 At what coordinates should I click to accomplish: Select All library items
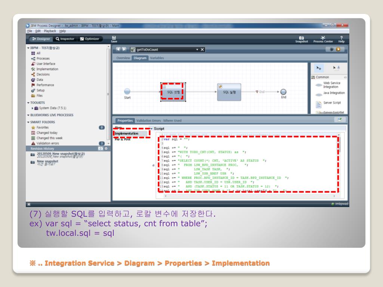[36, 53]
